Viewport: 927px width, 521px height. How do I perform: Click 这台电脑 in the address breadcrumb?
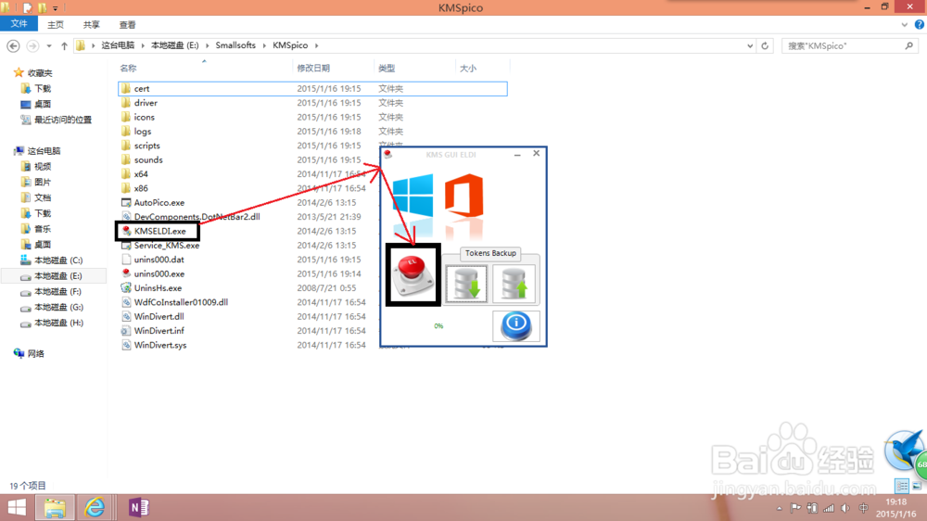pyautogui.click(x=118, y=45)
